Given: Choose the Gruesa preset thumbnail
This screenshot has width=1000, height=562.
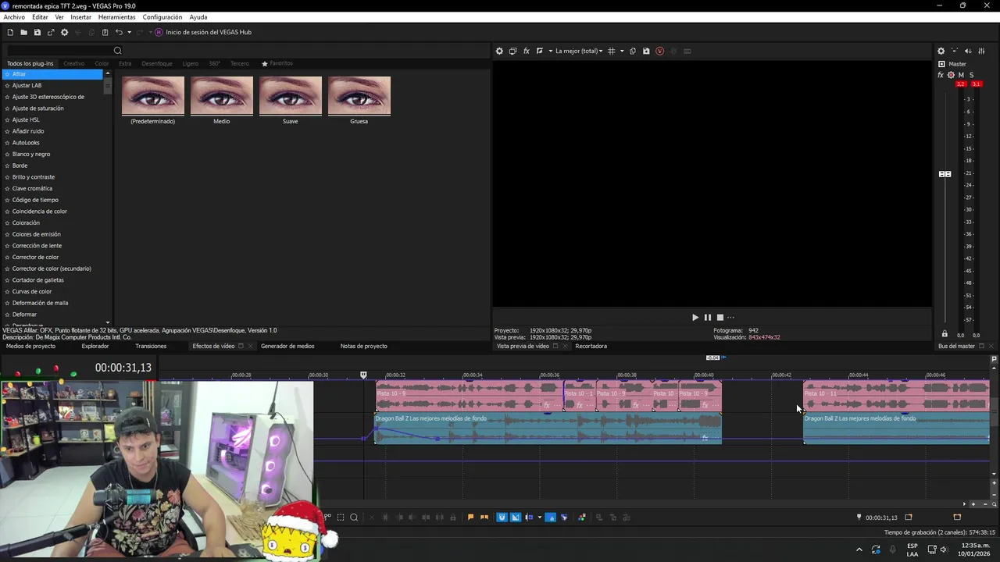Looking at the screenshot, I should [x=359, y=96].
